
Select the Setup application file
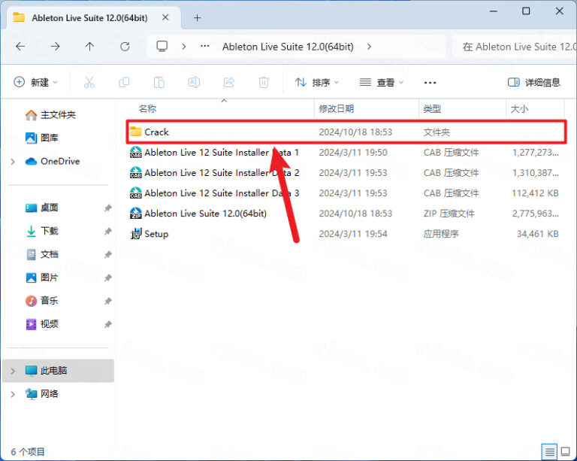point(156,234)
